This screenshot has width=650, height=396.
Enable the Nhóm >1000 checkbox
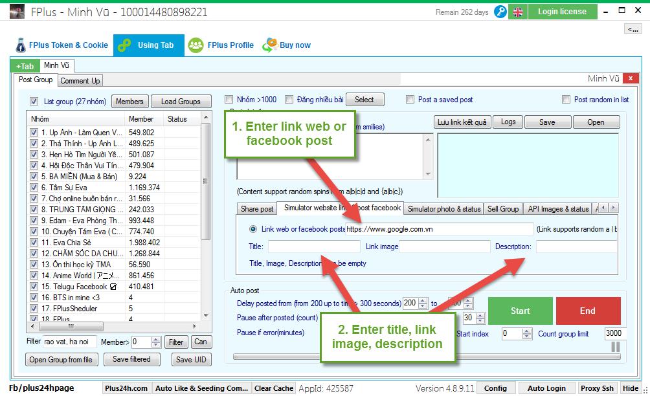coord(229,100)
